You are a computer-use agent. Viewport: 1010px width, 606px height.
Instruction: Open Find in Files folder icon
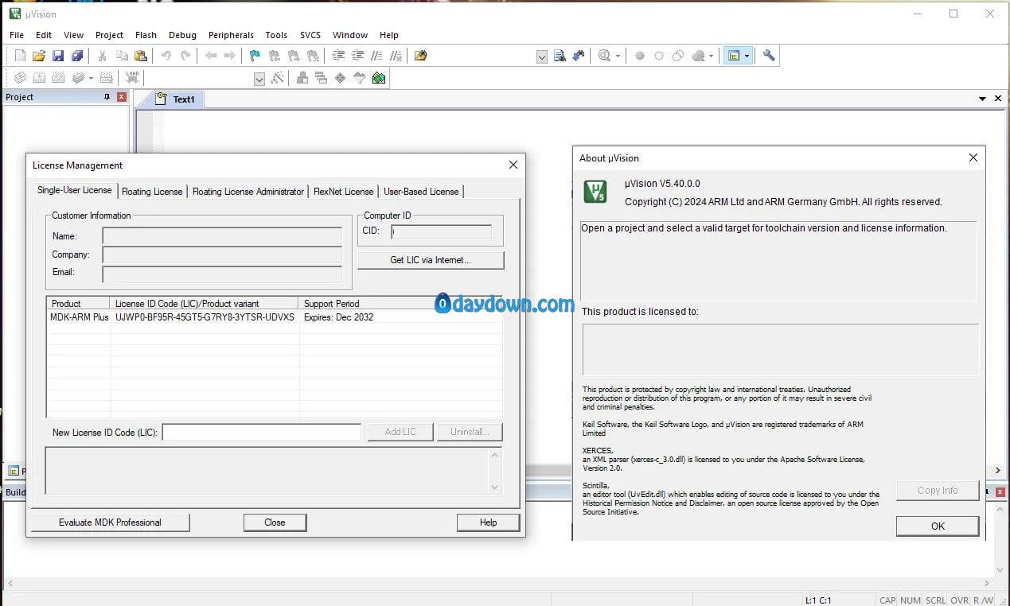421,56
